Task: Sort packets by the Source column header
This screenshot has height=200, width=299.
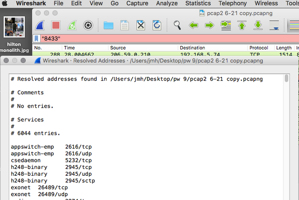Action: (x=143, y=48)
